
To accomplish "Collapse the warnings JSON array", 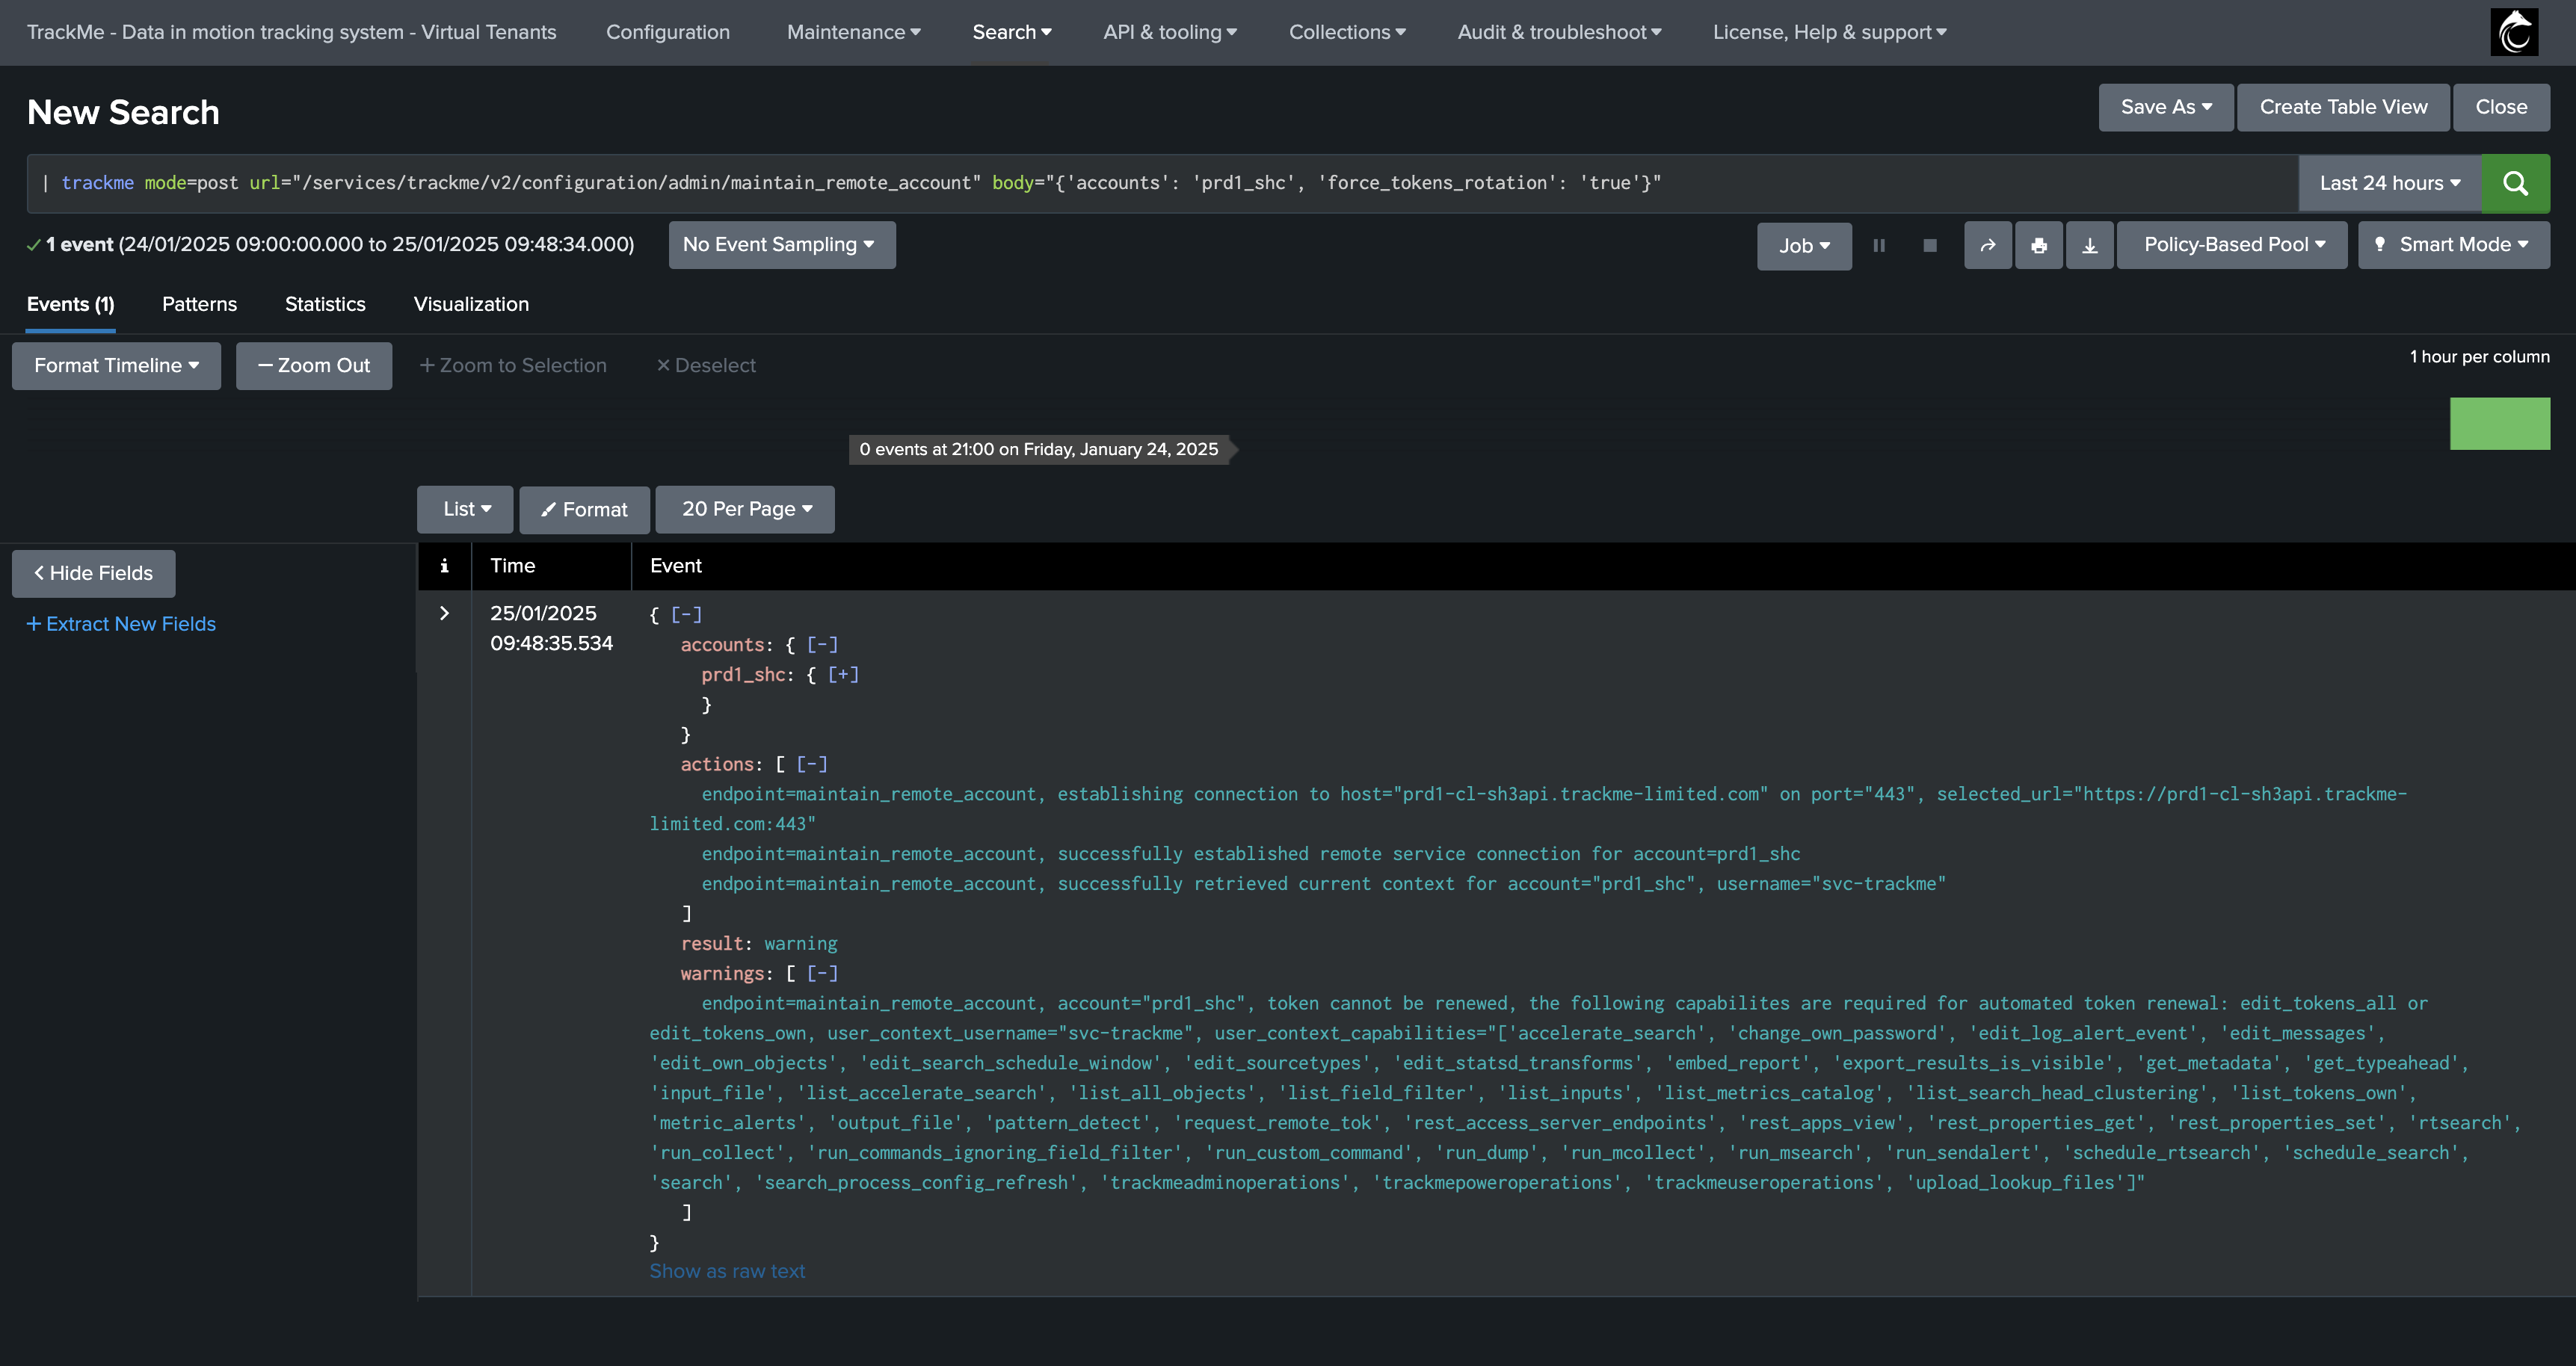I will (822, 973).
